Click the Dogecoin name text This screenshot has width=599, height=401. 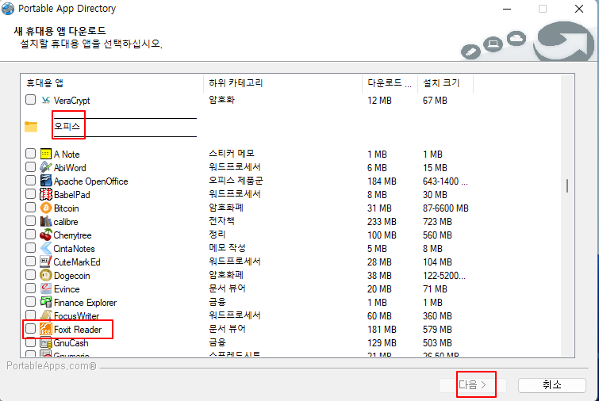(x=72, y=276)
